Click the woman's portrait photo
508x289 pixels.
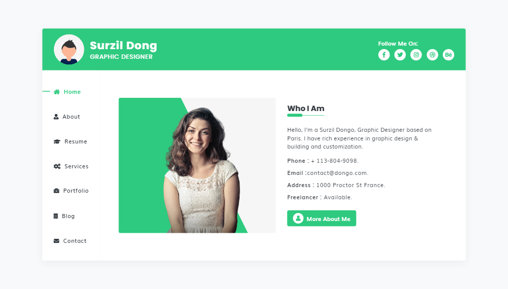point(197,165)
